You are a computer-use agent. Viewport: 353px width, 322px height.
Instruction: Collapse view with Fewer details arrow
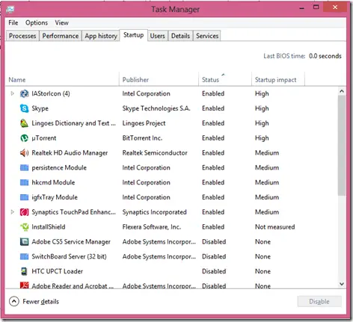14,301
